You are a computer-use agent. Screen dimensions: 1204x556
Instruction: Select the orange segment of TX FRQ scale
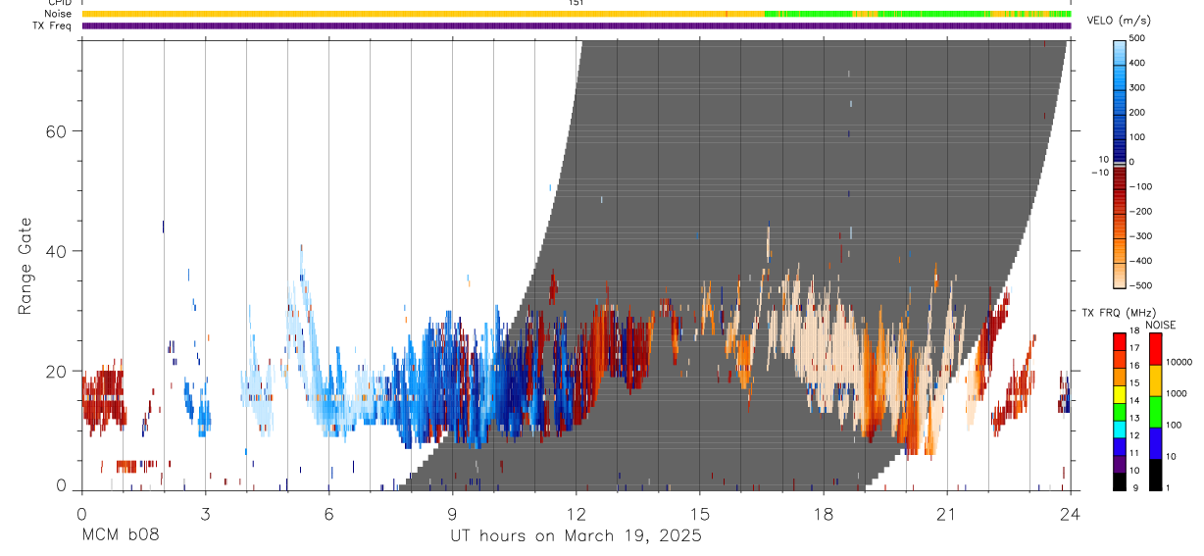1120,376
